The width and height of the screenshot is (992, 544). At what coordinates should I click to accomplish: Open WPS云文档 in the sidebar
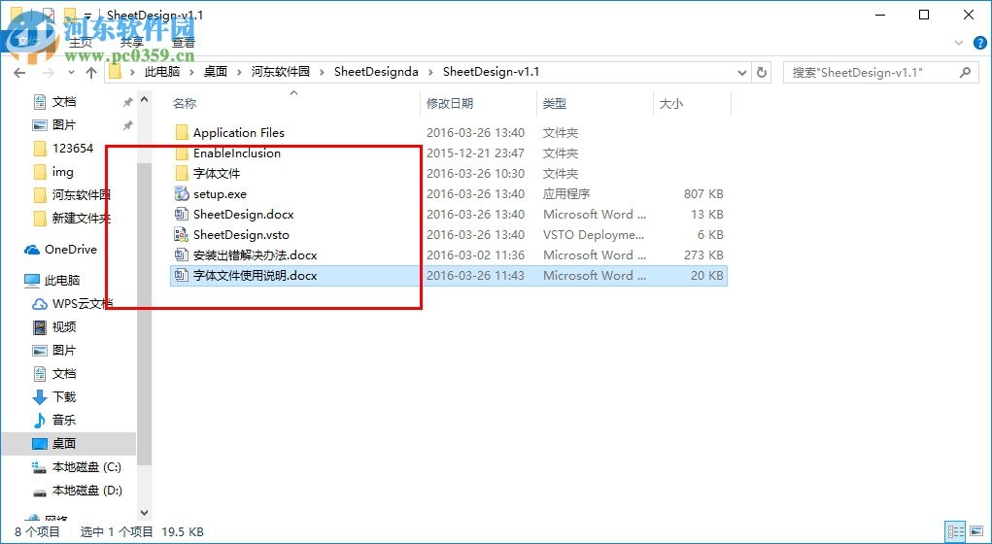coord(72,304)
